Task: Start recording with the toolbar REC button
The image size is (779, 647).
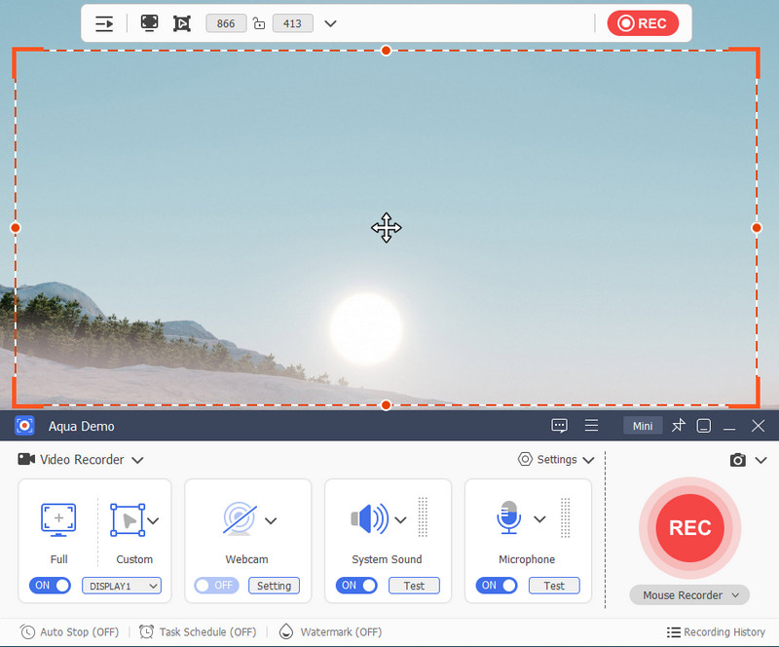Action: [643, 23]
